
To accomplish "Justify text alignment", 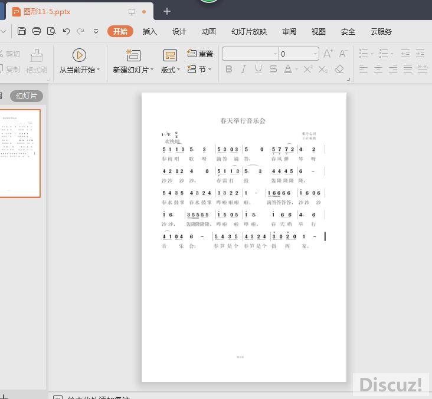I will (408, 68).
